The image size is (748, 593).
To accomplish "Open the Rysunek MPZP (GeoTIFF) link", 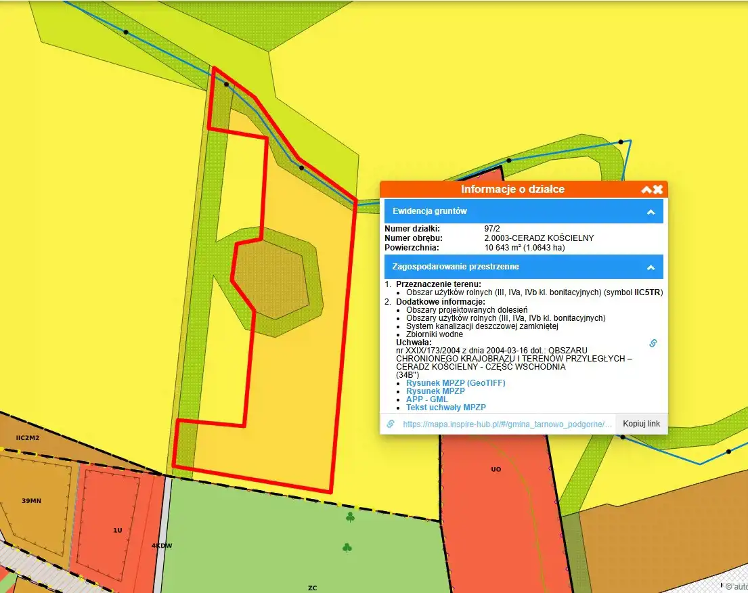I will 455,383.
